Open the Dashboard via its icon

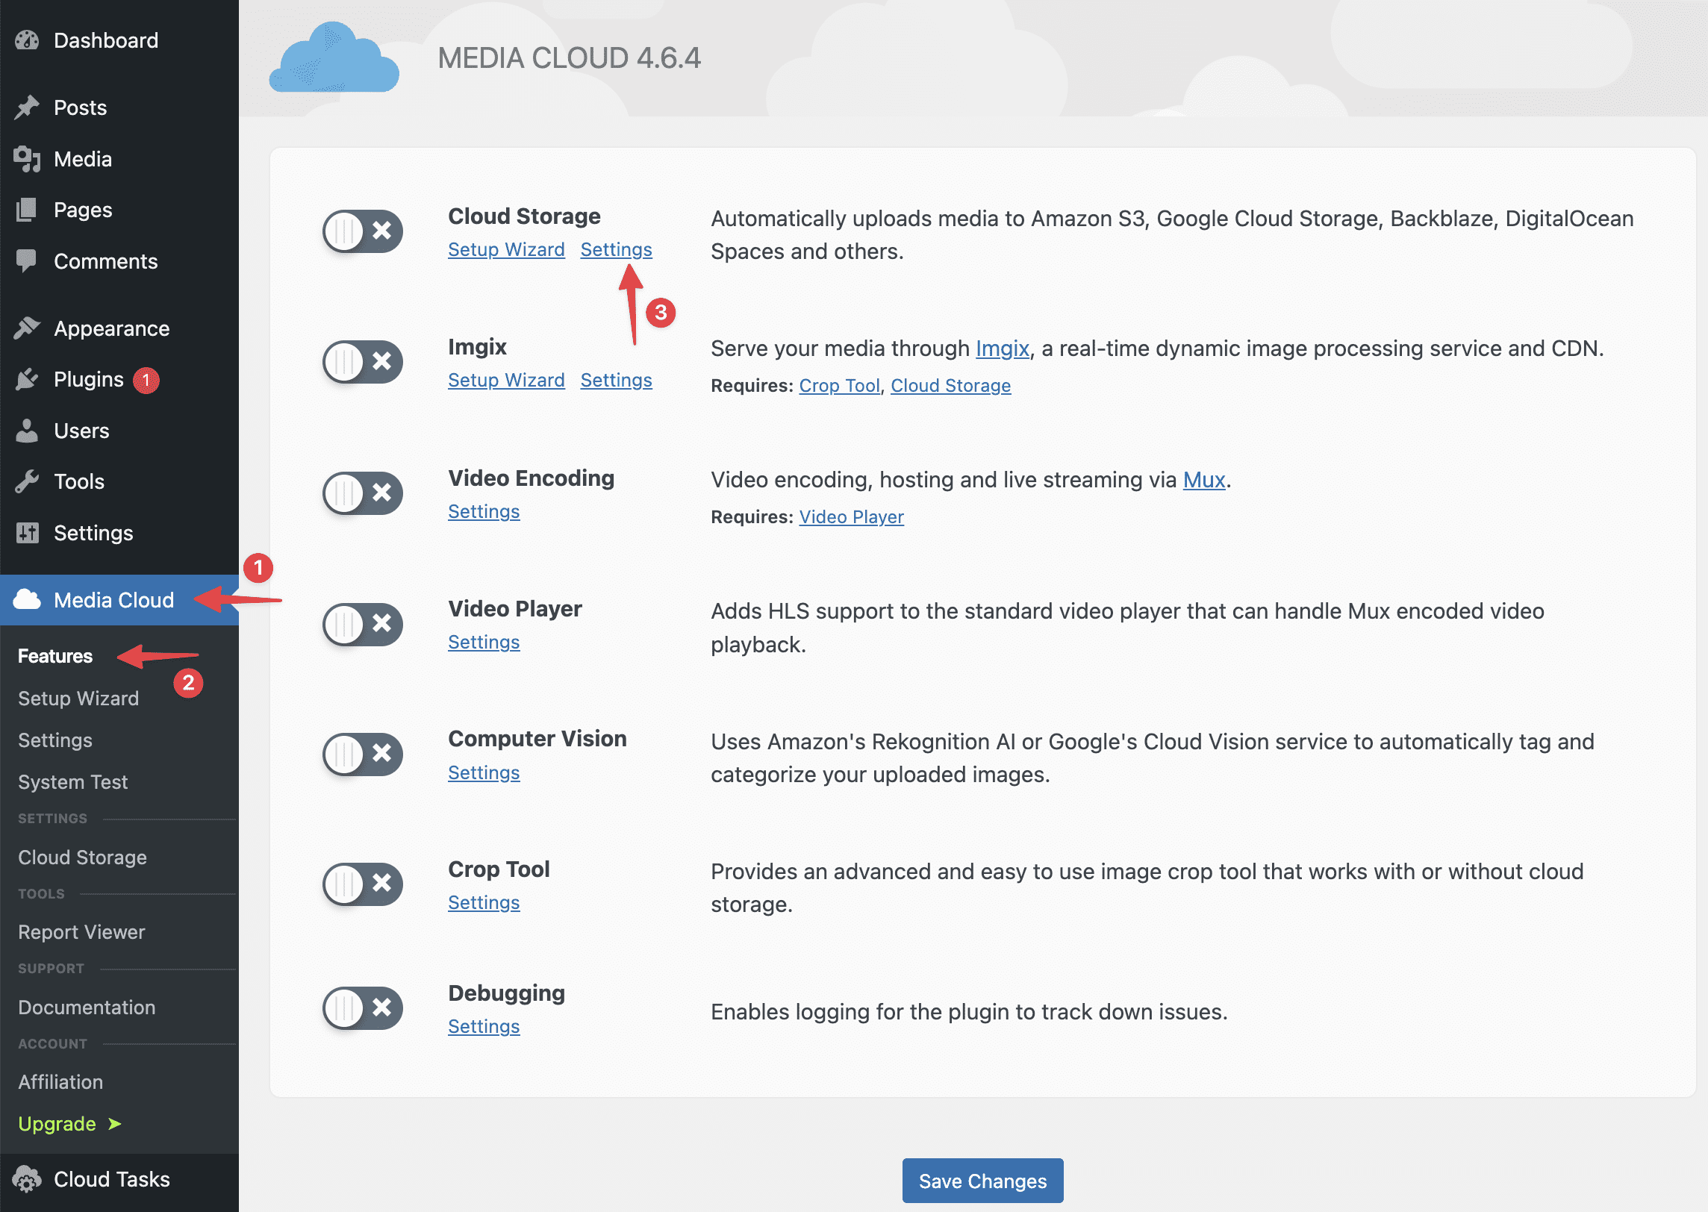[27, 40]
